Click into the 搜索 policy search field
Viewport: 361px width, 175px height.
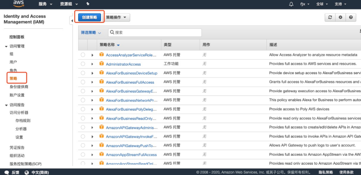(x=155, y=33)
